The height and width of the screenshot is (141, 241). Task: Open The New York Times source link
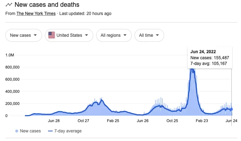[x=36, y=14]
